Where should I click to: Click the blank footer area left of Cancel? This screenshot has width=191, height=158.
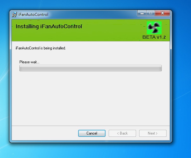point(45,133)
